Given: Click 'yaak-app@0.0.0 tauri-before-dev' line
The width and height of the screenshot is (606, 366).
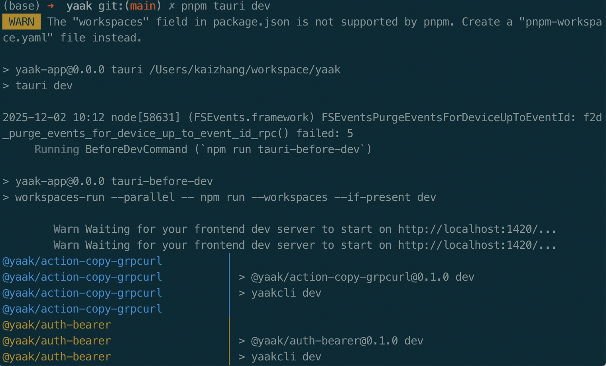Looking at the screenshot, I should point(114,181).
